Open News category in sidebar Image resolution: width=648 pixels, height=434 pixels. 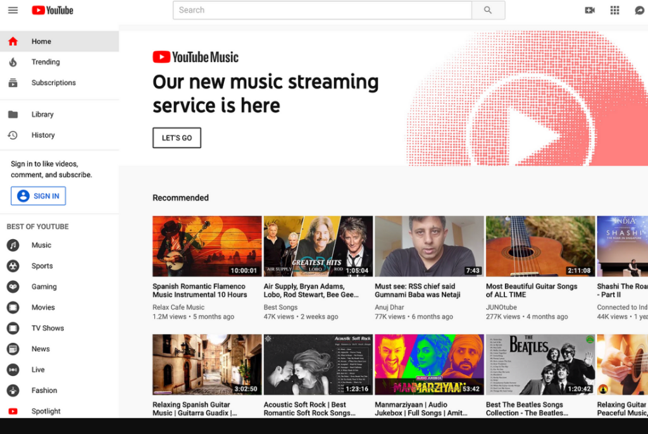click(59, 349)
